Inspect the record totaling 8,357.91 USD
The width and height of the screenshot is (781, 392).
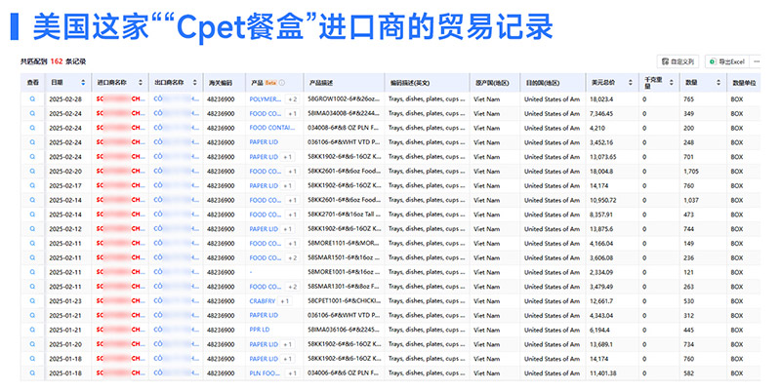[x=33, y=215]
